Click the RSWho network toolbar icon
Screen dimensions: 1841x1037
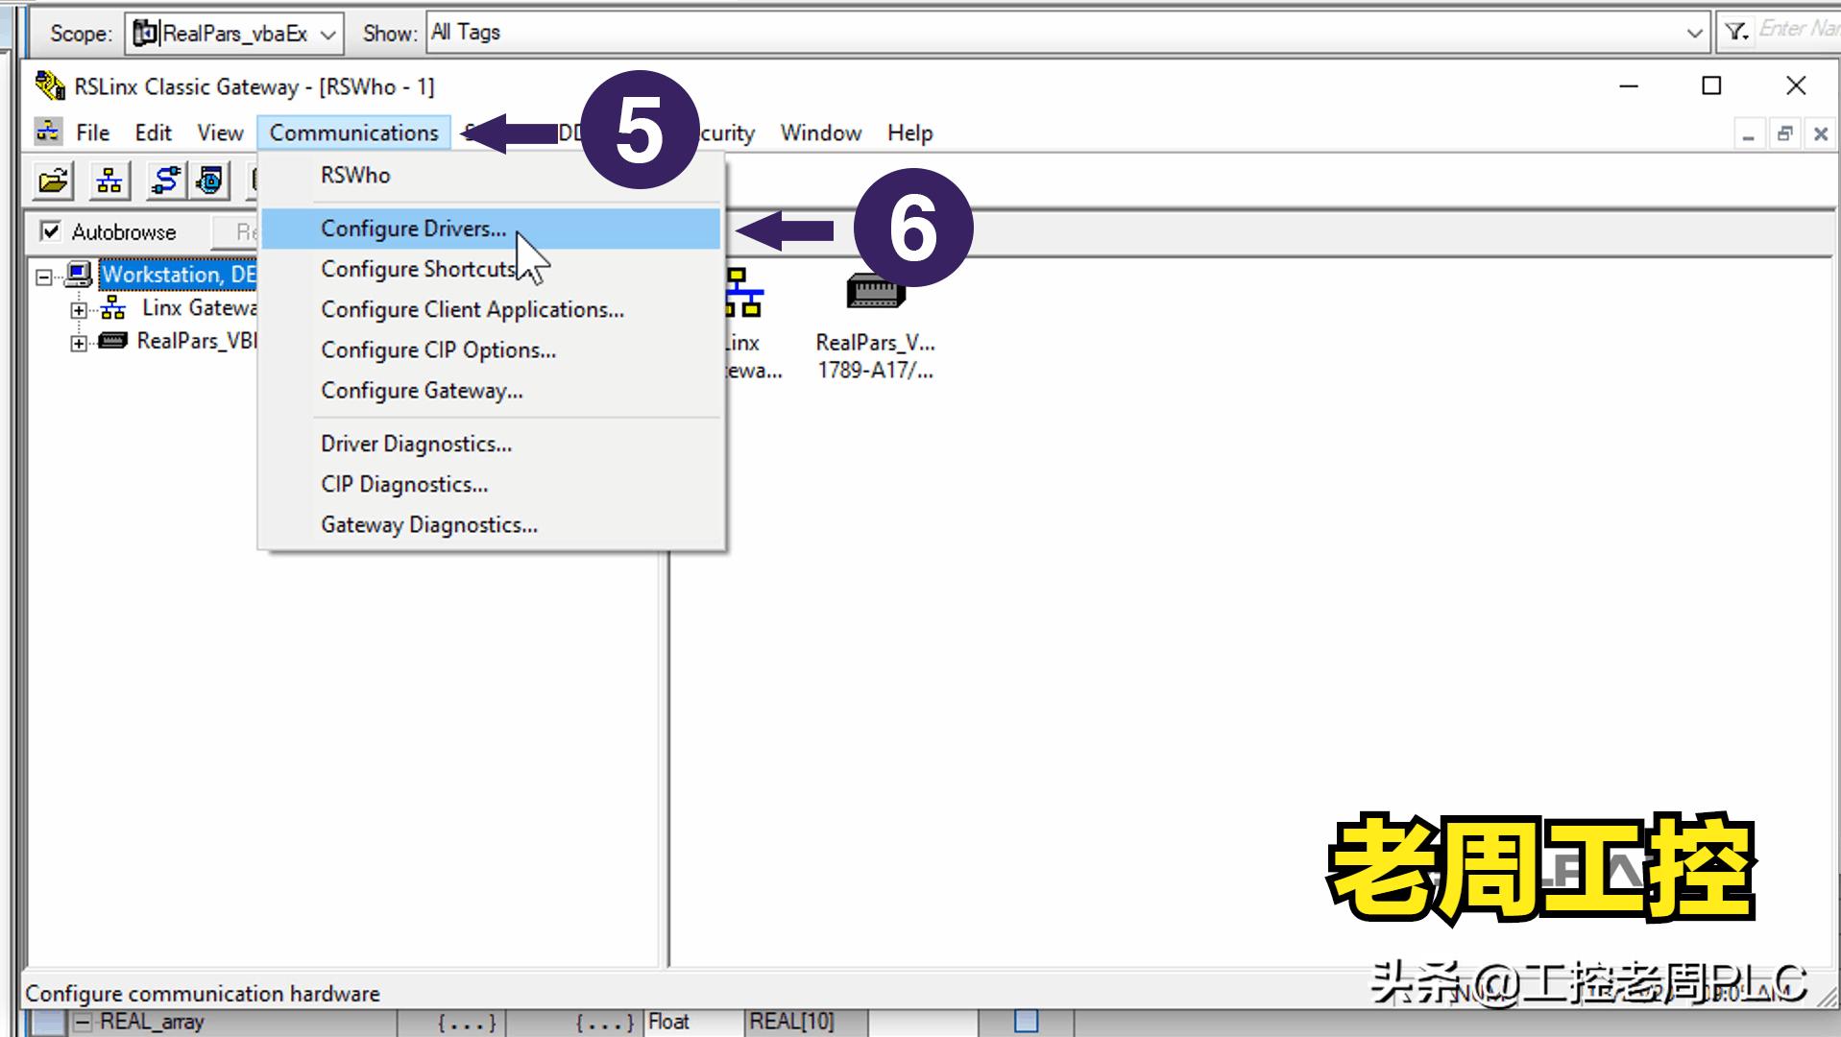109,180
